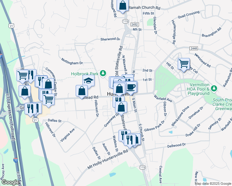Click the Watkins St label
Image resolution: width=232 pixels, height=186 pixels.
click(x=115, y=144)
